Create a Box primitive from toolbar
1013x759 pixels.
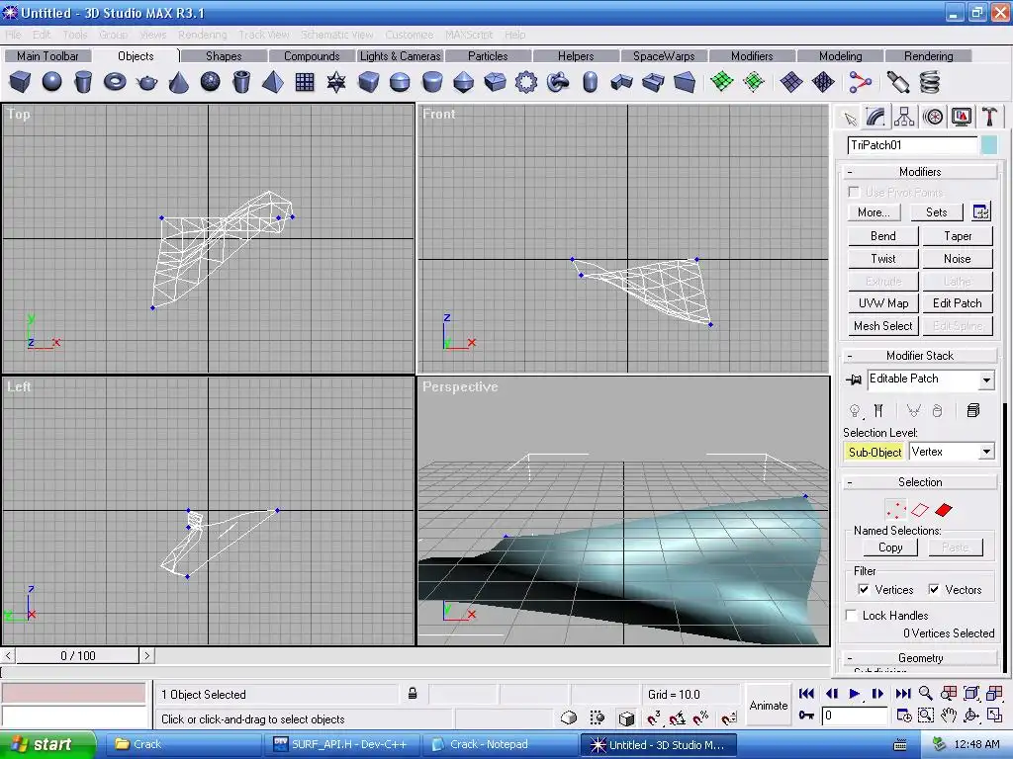pos(20,82)
